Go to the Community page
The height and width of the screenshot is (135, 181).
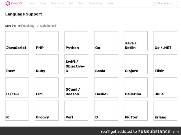pyautogui.click(x=57, y=3)
